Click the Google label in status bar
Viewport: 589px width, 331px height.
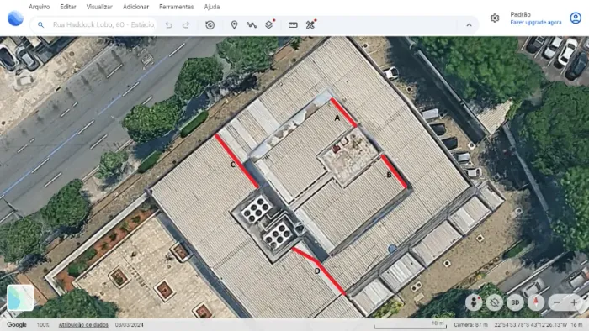coord(17,324)
